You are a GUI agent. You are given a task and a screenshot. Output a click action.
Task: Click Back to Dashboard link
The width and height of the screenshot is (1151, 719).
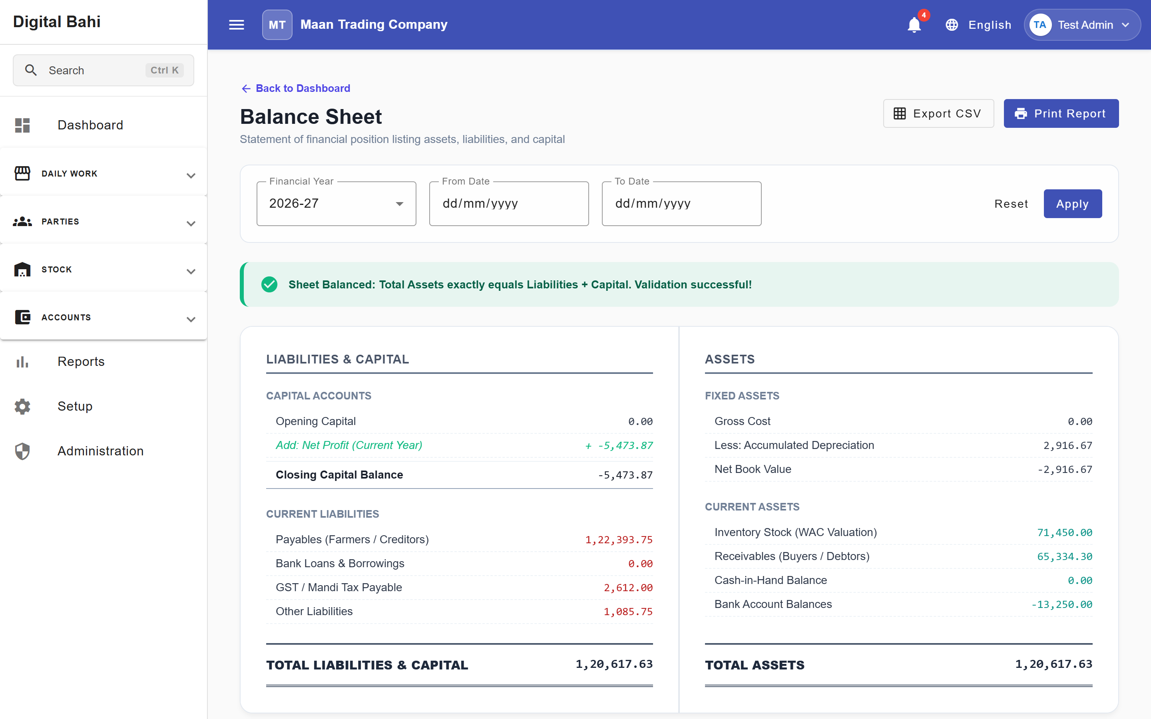[296, 88]
